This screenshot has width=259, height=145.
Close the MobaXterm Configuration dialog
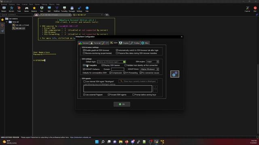[x=182, y=37]
